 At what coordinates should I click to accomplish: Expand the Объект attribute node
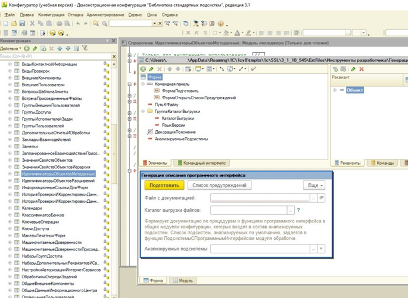pyautogui.click(x=335, y=90)
